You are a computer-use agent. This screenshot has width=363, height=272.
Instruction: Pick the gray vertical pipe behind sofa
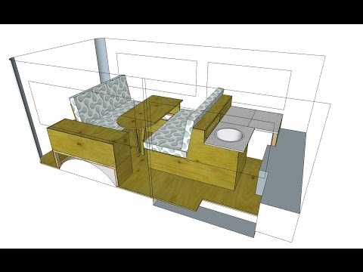(102, 60)
